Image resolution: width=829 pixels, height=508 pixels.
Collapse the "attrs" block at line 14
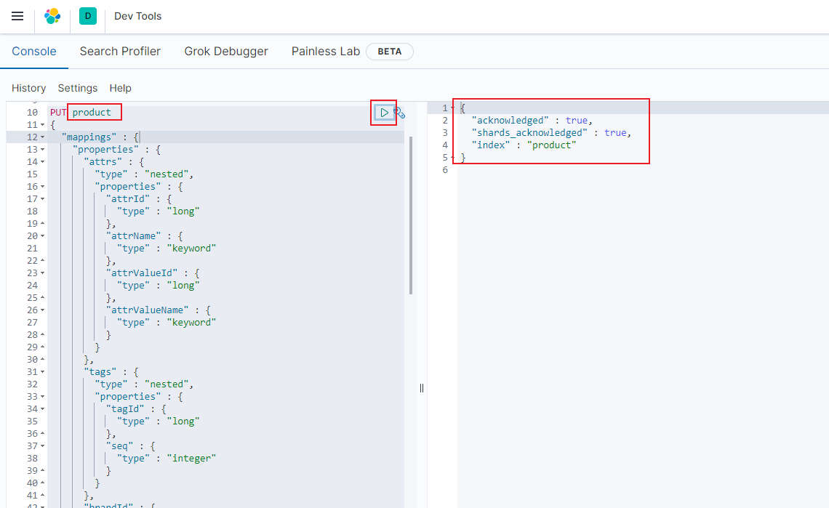coord(42,162)
